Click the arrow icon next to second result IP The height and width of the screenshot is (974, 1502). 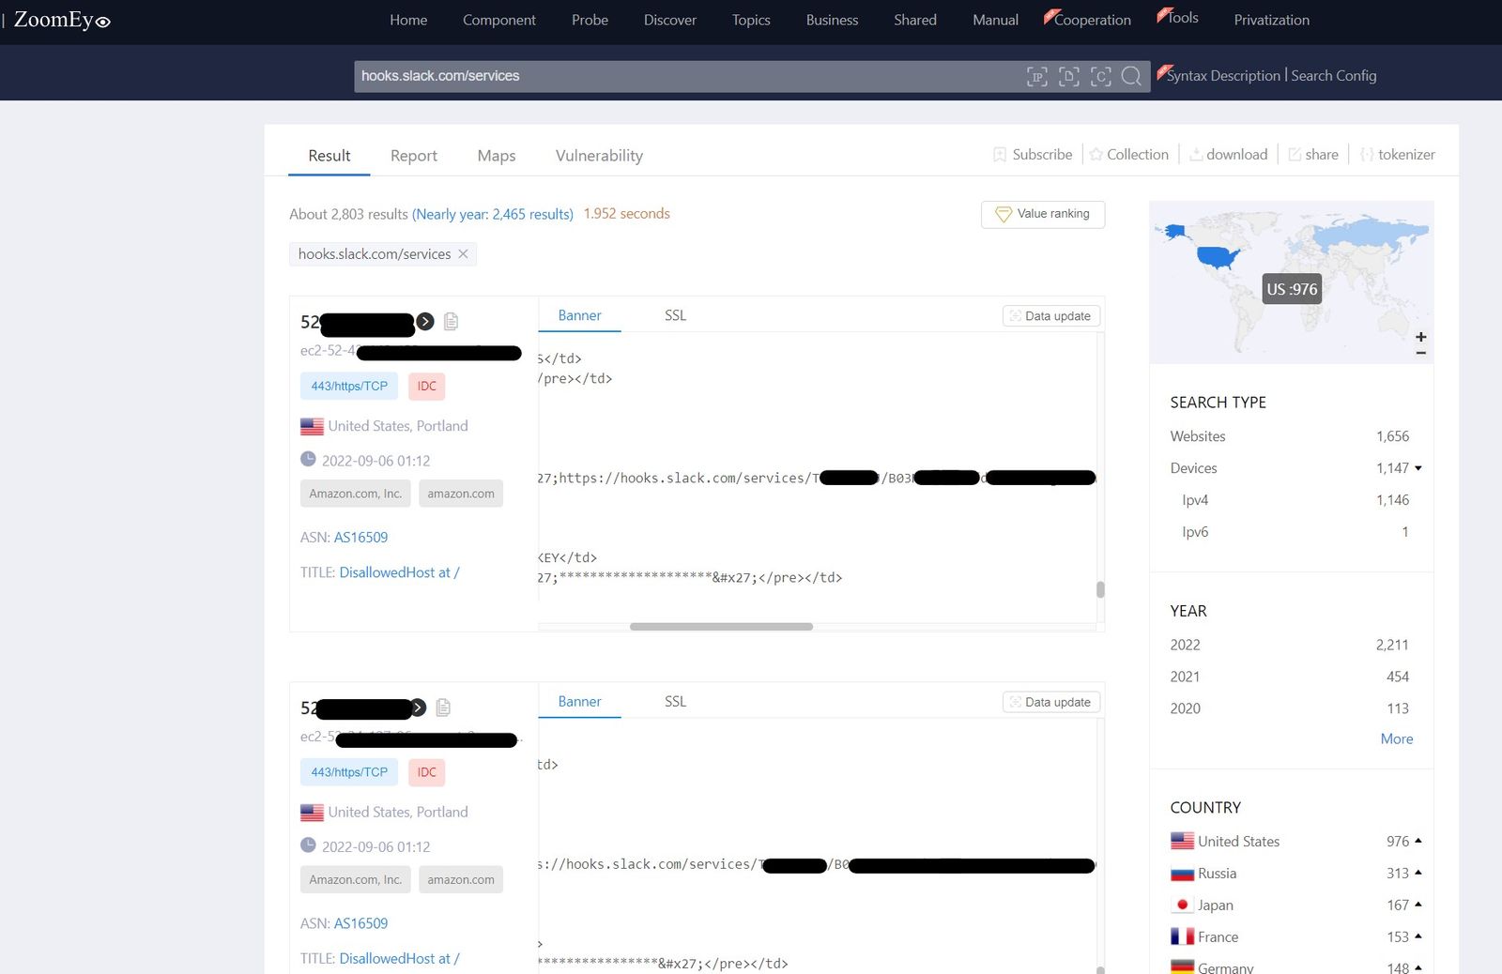click(418, 708)
